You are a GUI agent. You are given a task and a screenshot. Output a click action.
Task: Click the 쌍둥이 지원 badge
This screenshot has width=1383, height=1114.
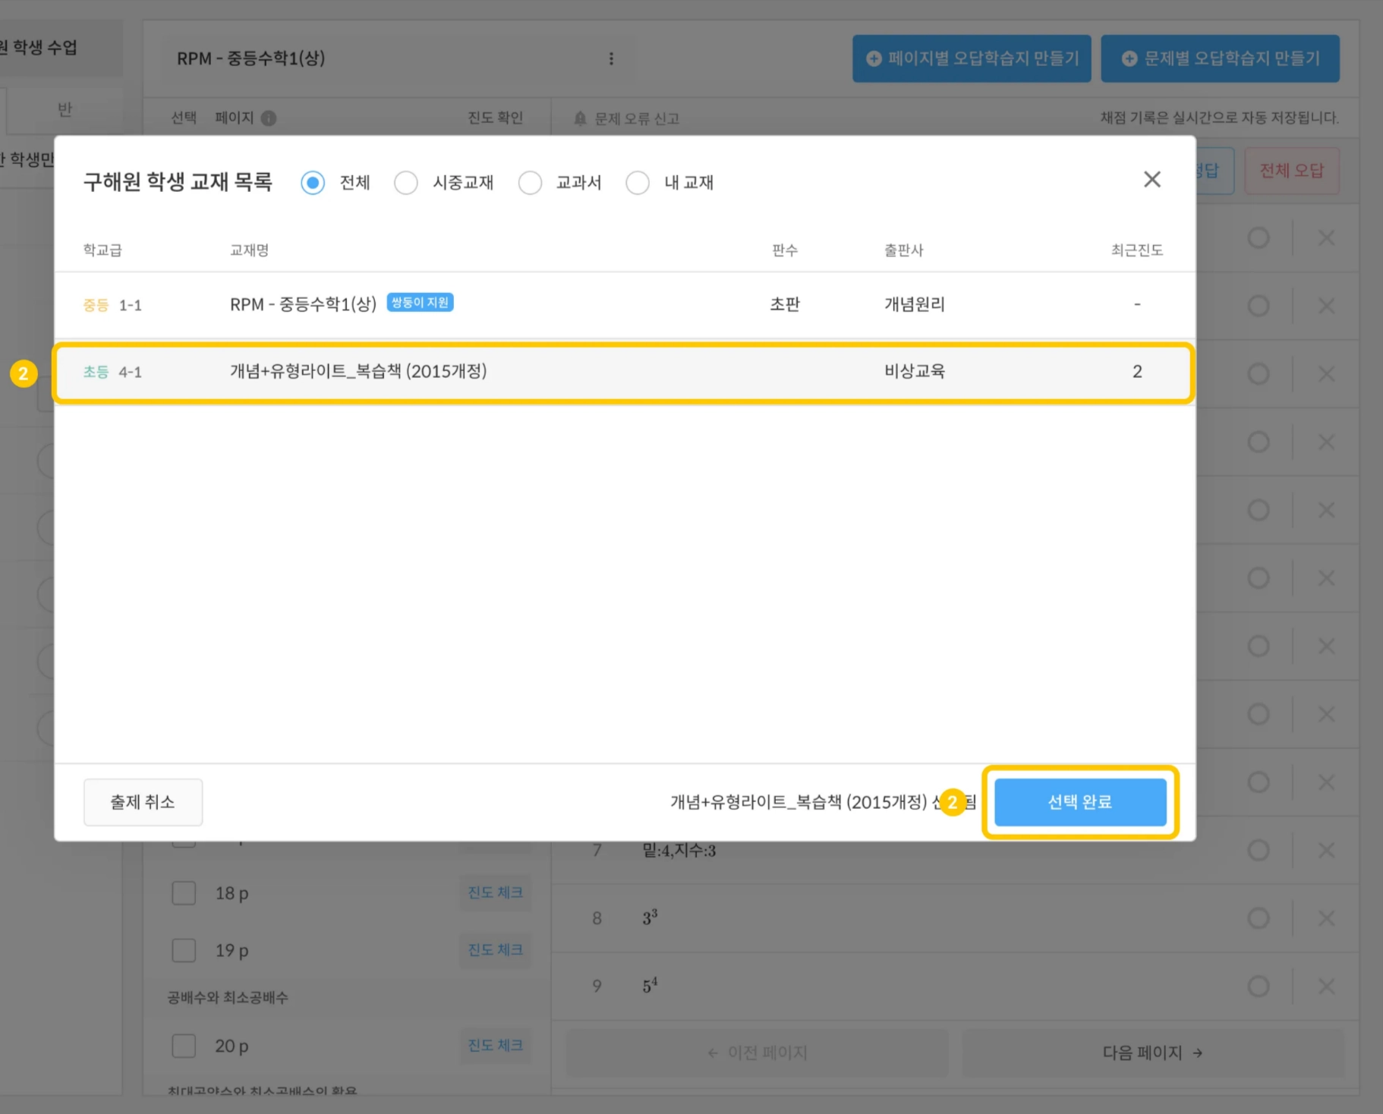[420, 303]
